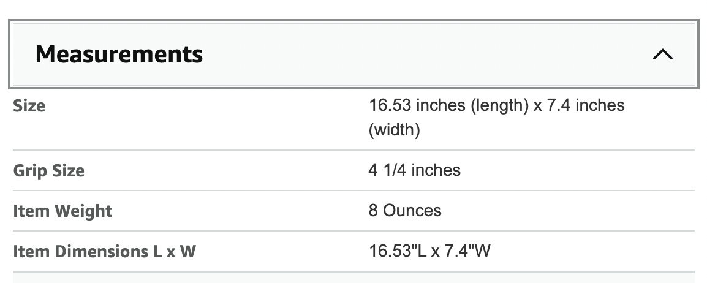
Task: Click the '4 1/4 inches' value
Action: point(414,170)
